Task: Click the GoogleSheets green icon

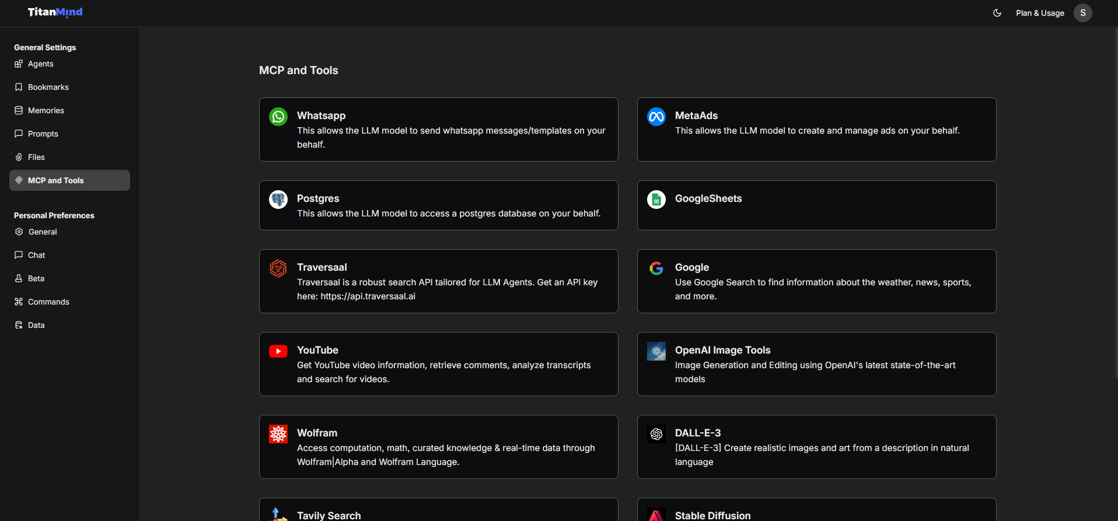Action: (656, 200)
